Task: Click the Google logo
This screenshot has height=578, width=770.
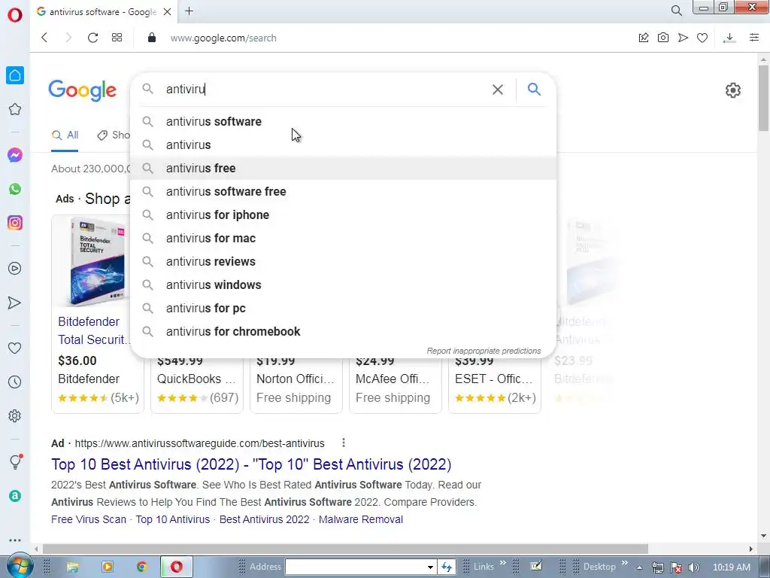Action: tap(83, 90)
